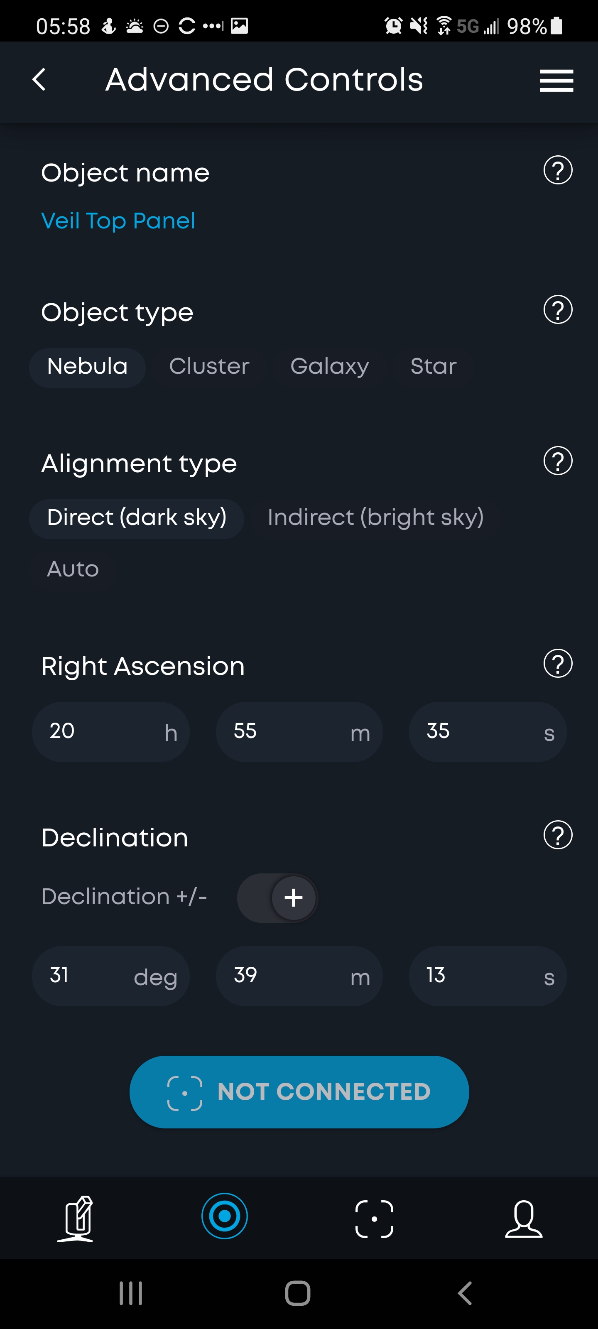Select Galaxy object type
Screen dimensions: 598x1329
coord(330,367)
